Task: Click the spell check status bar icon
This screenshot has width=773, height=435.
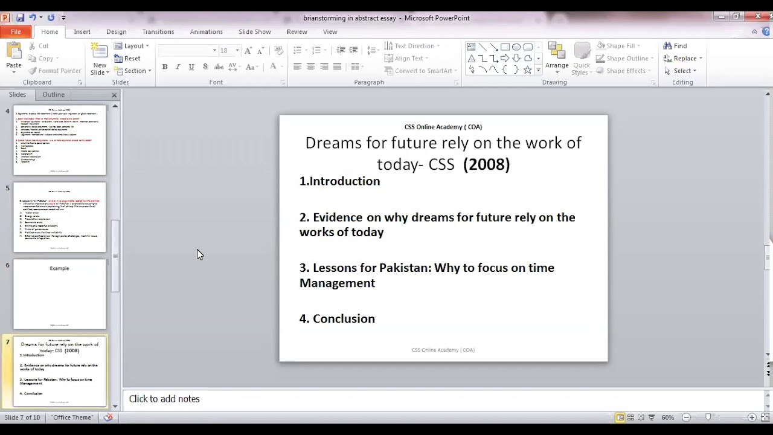Action: pos(108,417)
